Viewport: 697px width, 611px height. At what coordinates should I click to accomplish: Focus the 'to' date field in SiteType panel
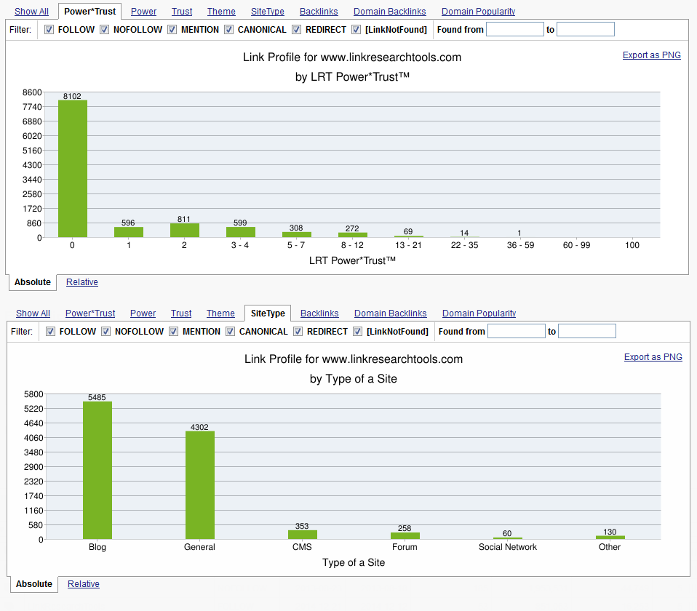(587, 331)
